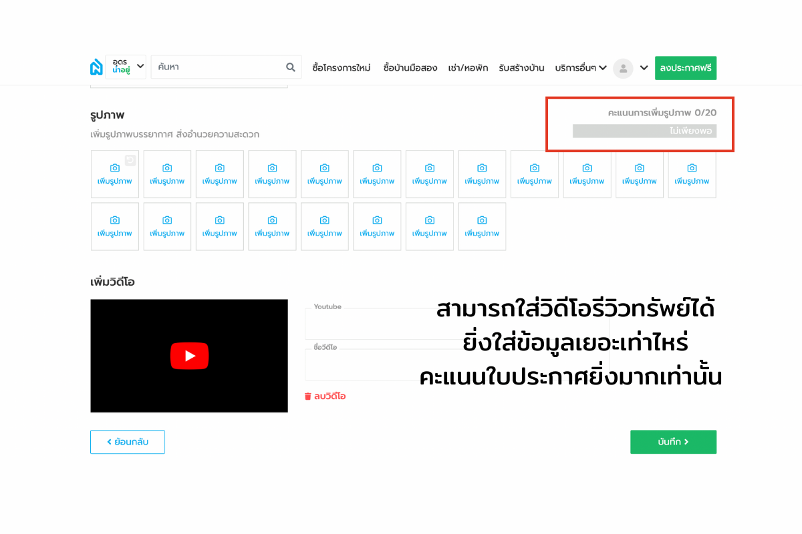The height and width of the screenshot is (534, 802).
Task: Click the รูปภาพ section heading
Action: (108, 115)
